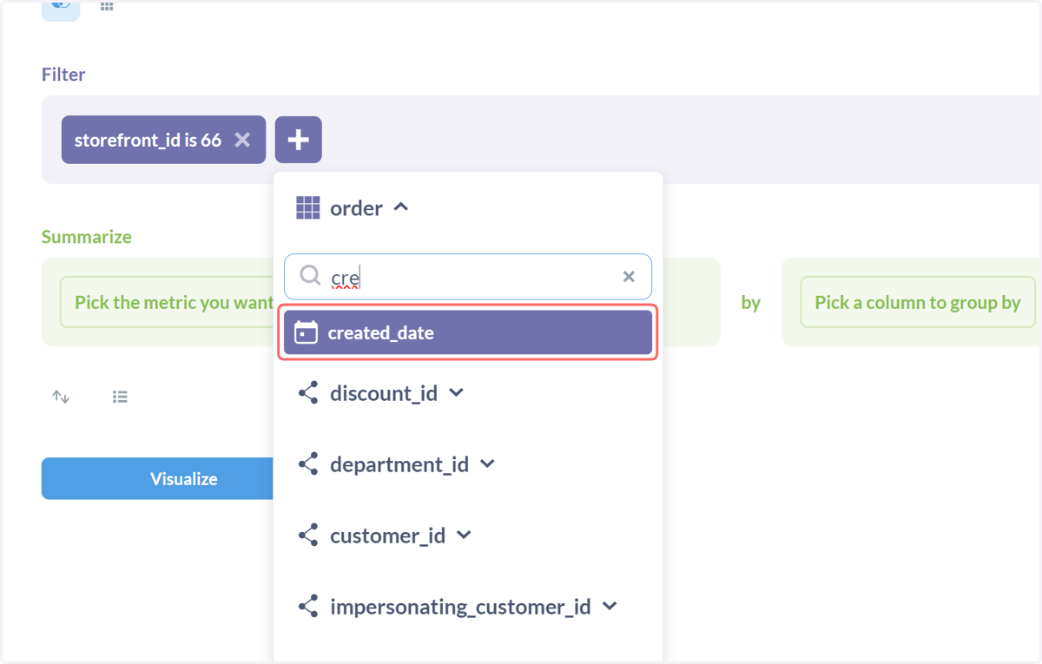Select the discount_id label

[x=384, y=393]
